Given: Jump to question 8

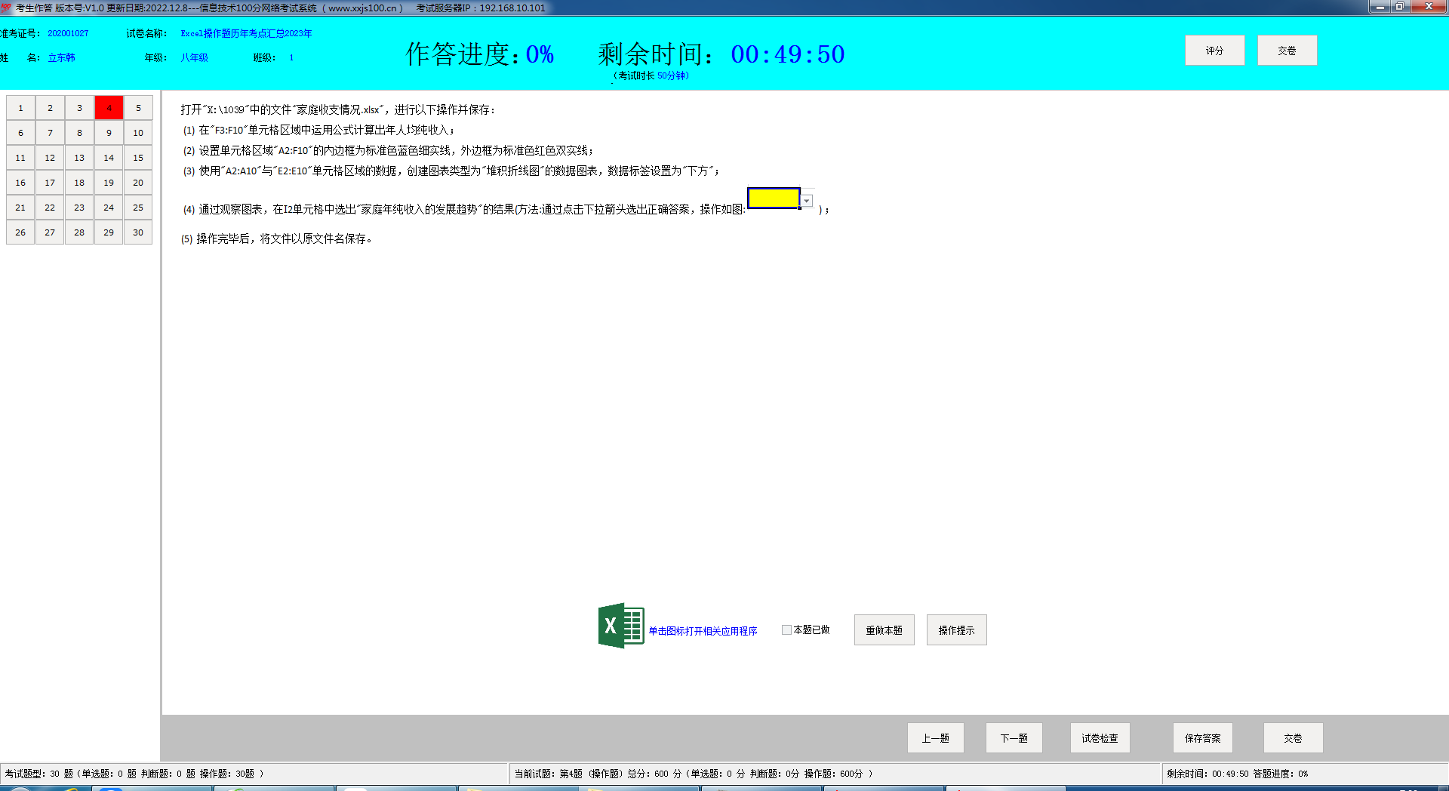Looking at the screenshot, I should coord(79,133).
